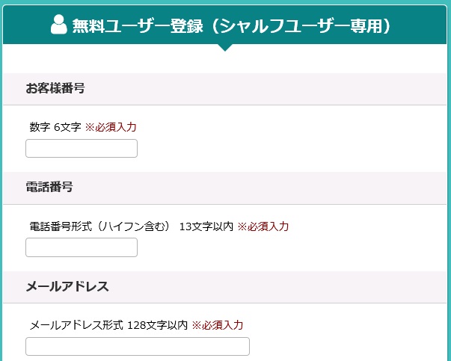Click the downward triangle pointer below header
Screen dimensions: 451x361
[x=225, y=47]
